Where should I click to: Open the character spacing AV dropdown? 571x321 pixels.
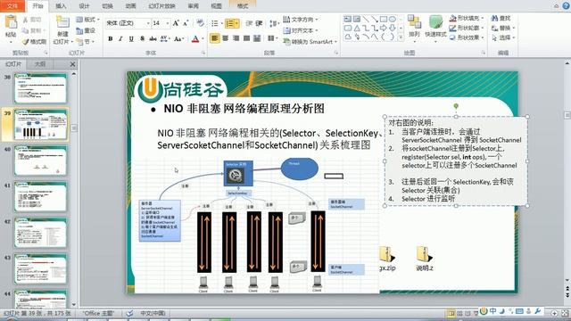[x=165, y=38]
